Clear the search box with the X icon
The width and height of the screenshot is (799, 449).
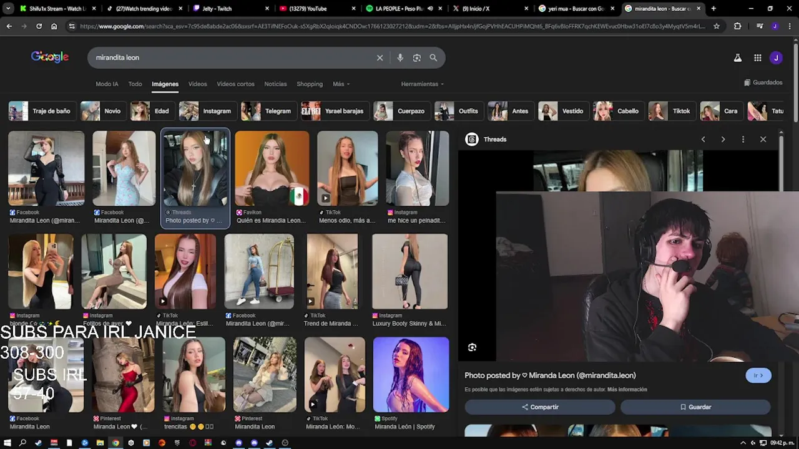[380, 57]
